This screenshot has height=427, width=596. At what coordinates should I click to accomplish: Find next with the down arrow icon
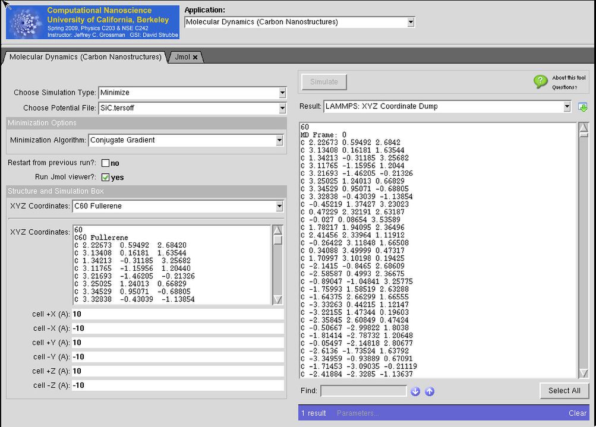415,391
